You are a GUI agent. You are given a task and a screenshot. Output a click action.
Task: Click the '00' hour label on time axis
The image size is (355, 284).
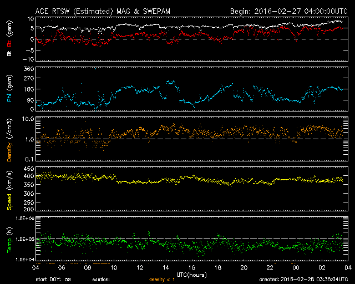296,267
